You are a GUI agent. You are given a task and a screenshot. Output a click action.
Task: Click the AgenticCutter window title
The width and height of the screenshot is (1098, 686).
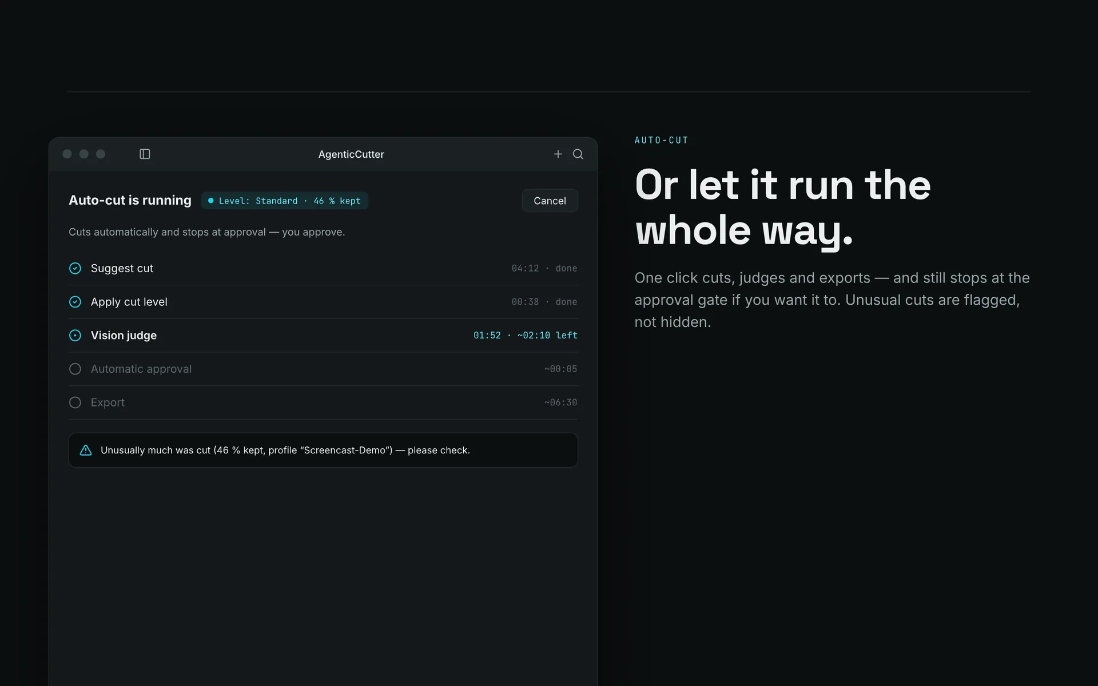(x=351, y=154)
